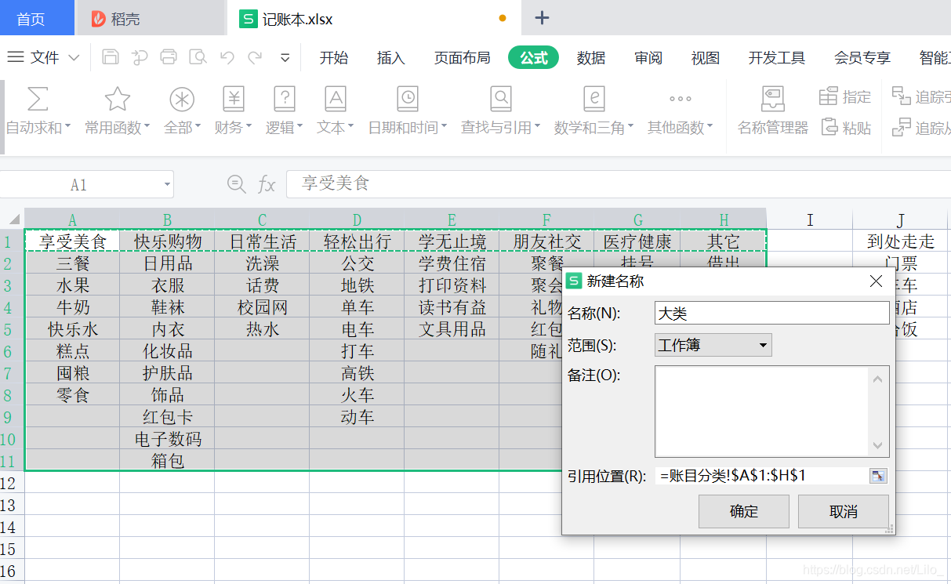The width and height of the screenshot is (951, 584).
Task: Select the cell 电子数码
Action: [x=167, y=439]
